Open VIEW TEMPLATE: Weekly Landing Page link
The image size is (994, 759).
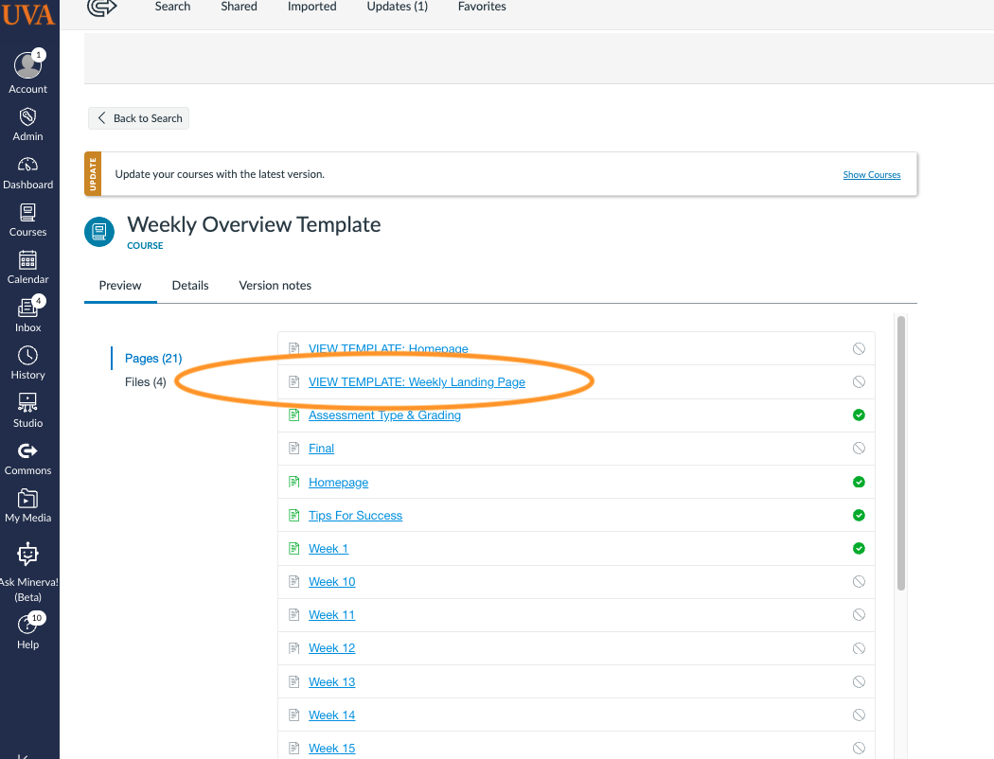[x=417, y=382]
